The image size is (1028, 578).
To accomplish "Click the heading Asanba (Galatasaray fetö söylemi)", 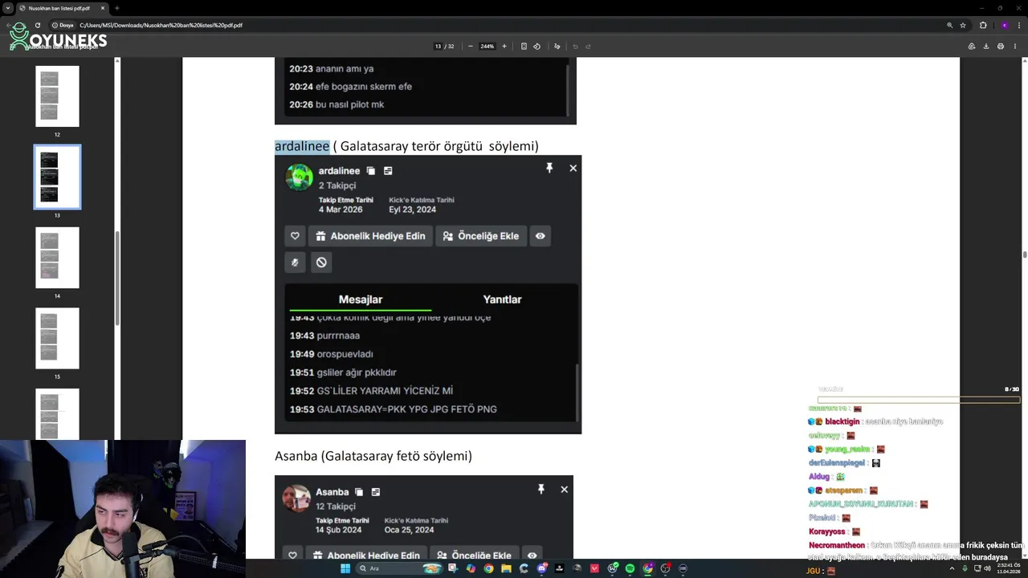I will (373, 456).
